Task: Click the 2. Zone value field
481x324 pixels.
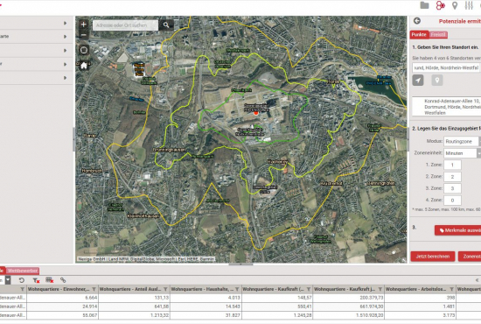Action: pos(452,177)
